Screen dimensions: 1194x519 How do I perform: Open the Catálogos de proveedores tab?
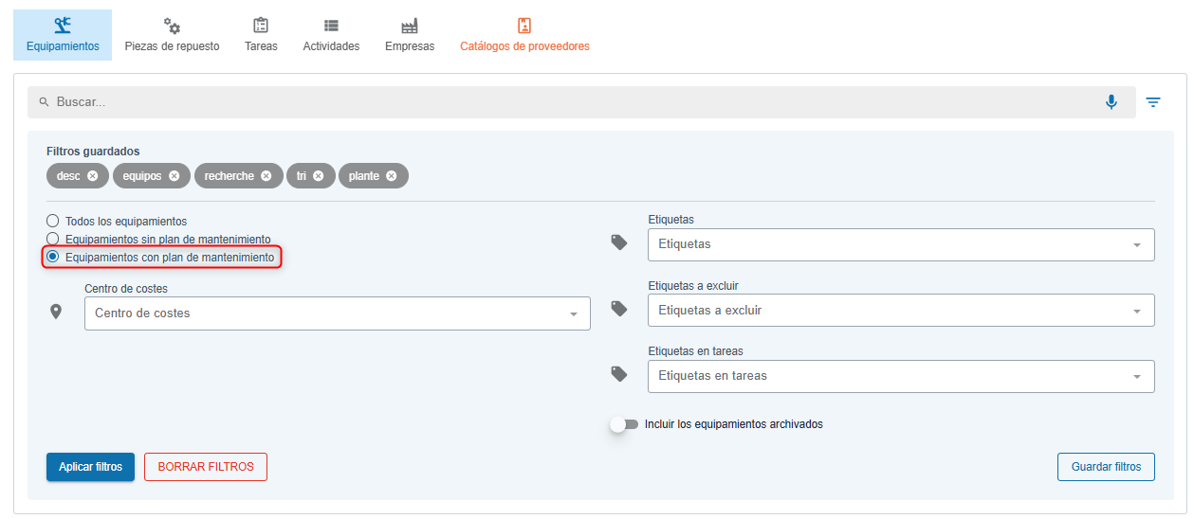coord(524,35)
